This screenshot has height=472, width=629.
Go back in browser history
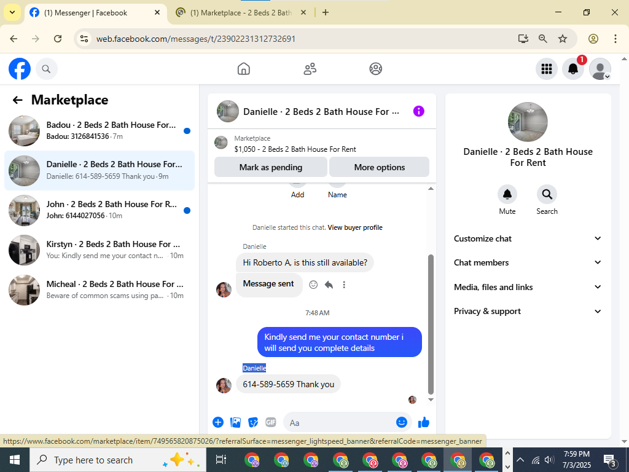coord(14,39)
